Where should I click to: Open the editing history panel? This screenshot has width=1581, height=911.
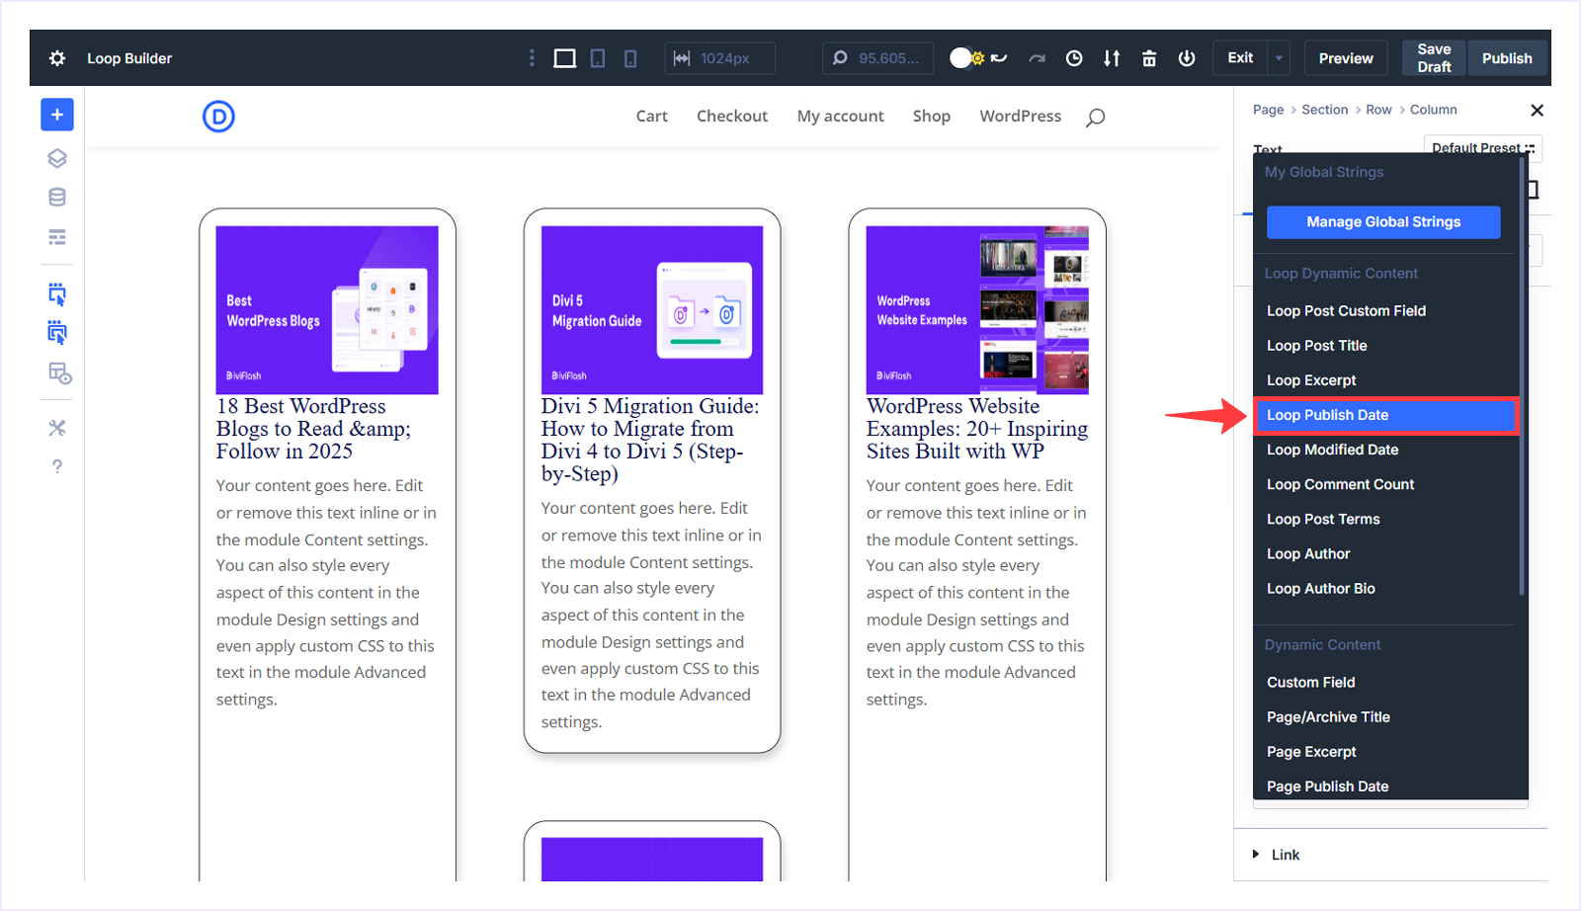click(x=1073, y=58)
